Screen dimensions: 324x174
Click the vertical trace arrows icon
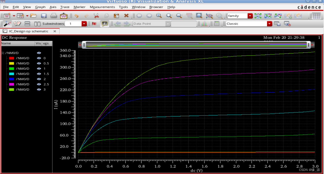(278, 16)
